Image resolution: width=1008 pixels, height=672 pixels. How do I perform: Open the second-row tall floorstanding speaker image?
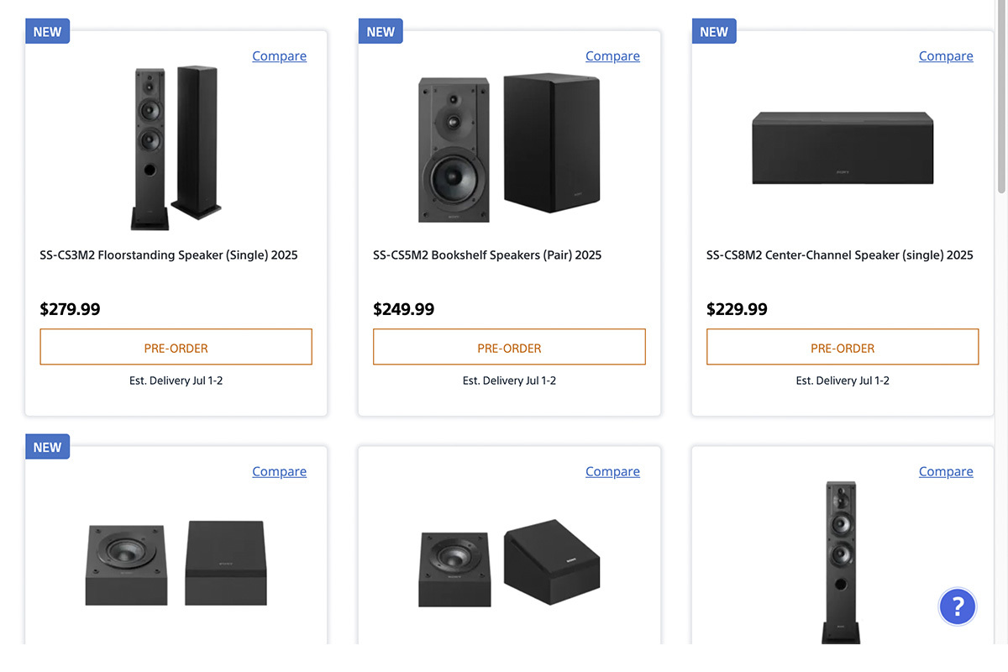(841, 563)
